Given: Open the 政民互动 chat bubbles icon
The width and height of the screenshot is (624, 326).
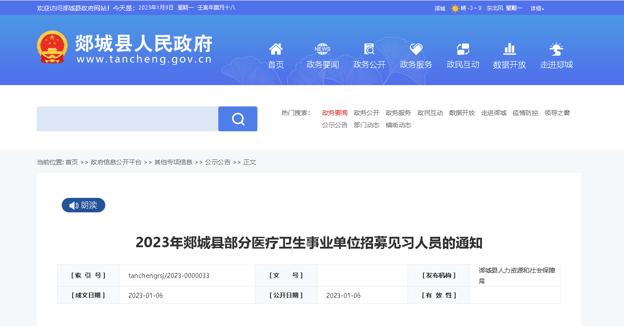Looking at the screenshot, I should (463, 49).
